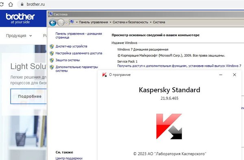244x160 pixels.
Task: Select Панель управления breadcrumb item
Action: [x=94, y=22]
